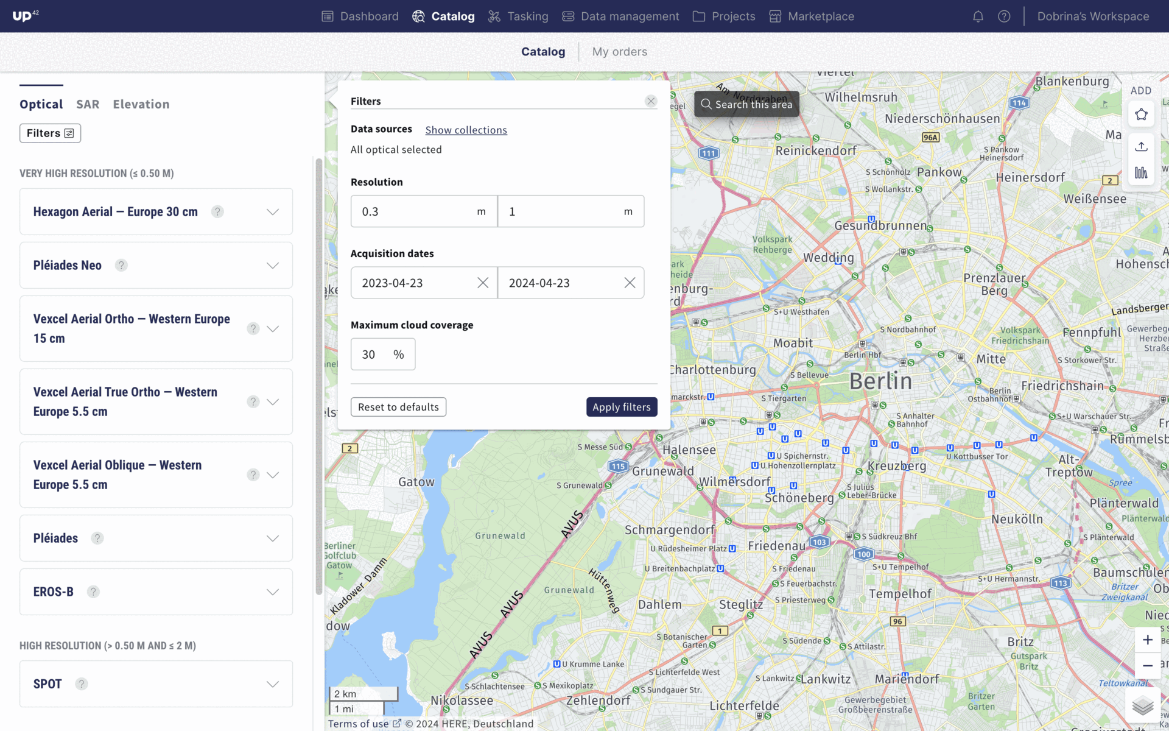Expand Vexcel Aerial Oblique 5.5 cm
This screenshot has width=1169, height=731.
pos(273,475)
